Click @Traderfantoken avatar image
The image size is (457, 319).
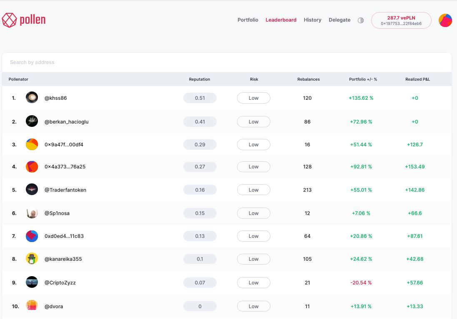click(32, 190)
